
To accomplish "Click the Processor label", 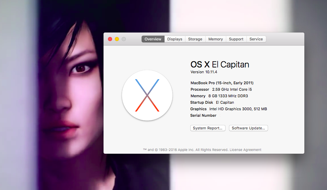I will [x=199, y=89].
